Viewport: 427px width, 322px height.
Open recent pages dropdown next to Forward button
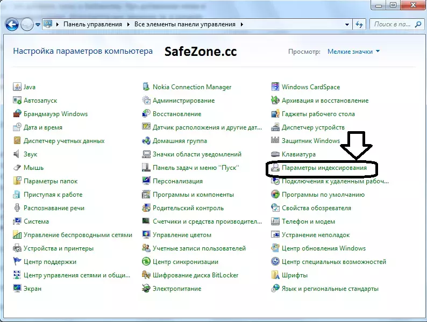[x=38, y=25]
